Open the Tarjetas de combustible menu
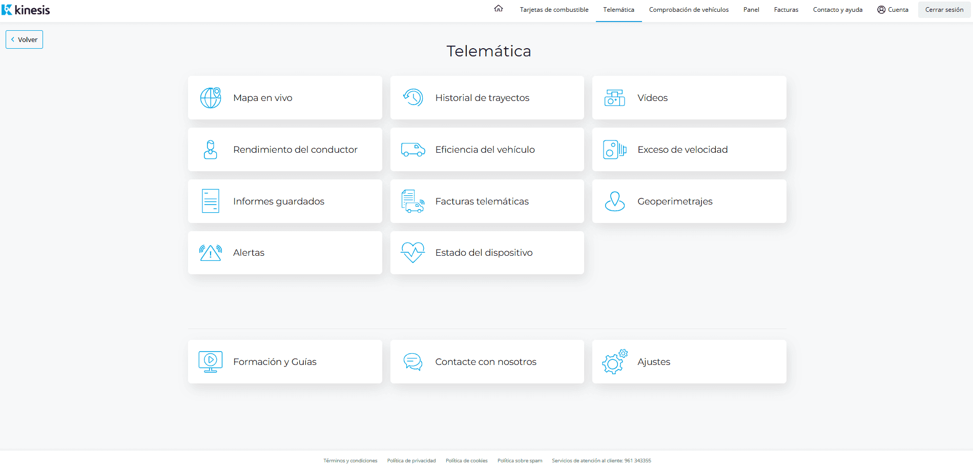 tap(554, 10)
